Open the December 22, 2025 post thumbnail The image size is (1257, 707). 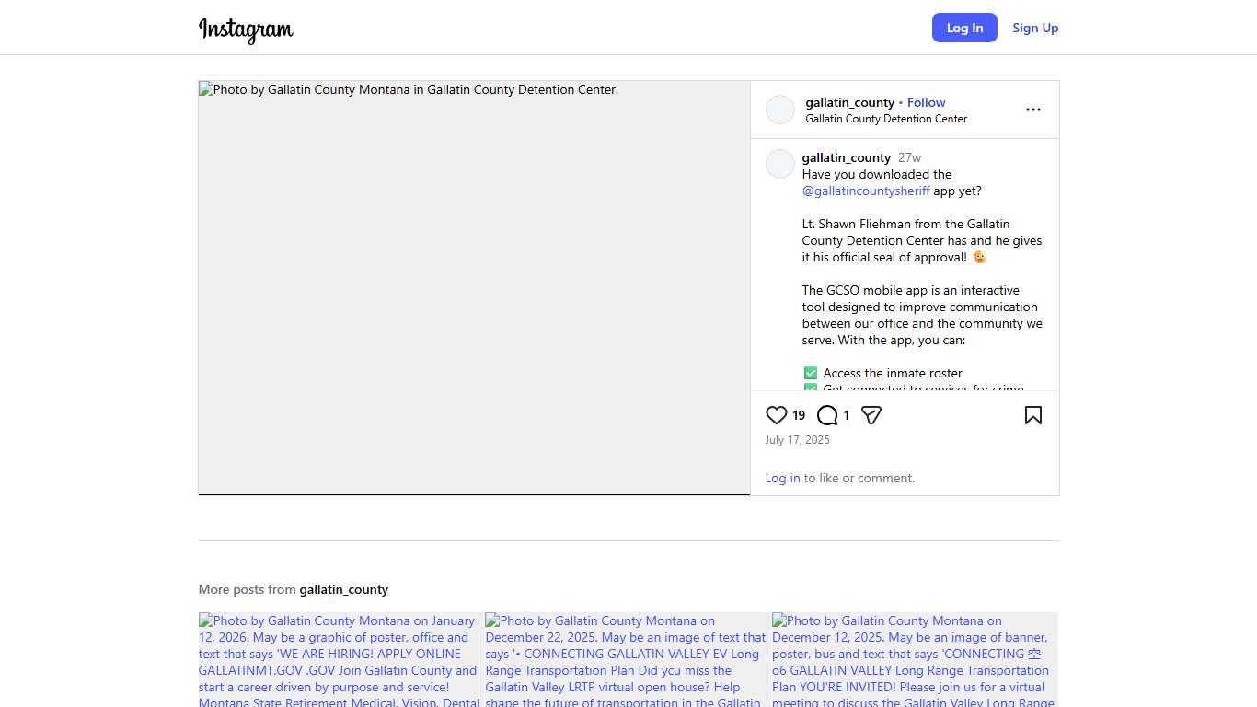point(627,659)
